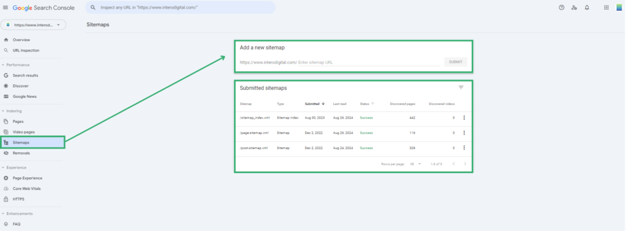
Task: Sort by Discovered pages column
Action: point(402,104)
